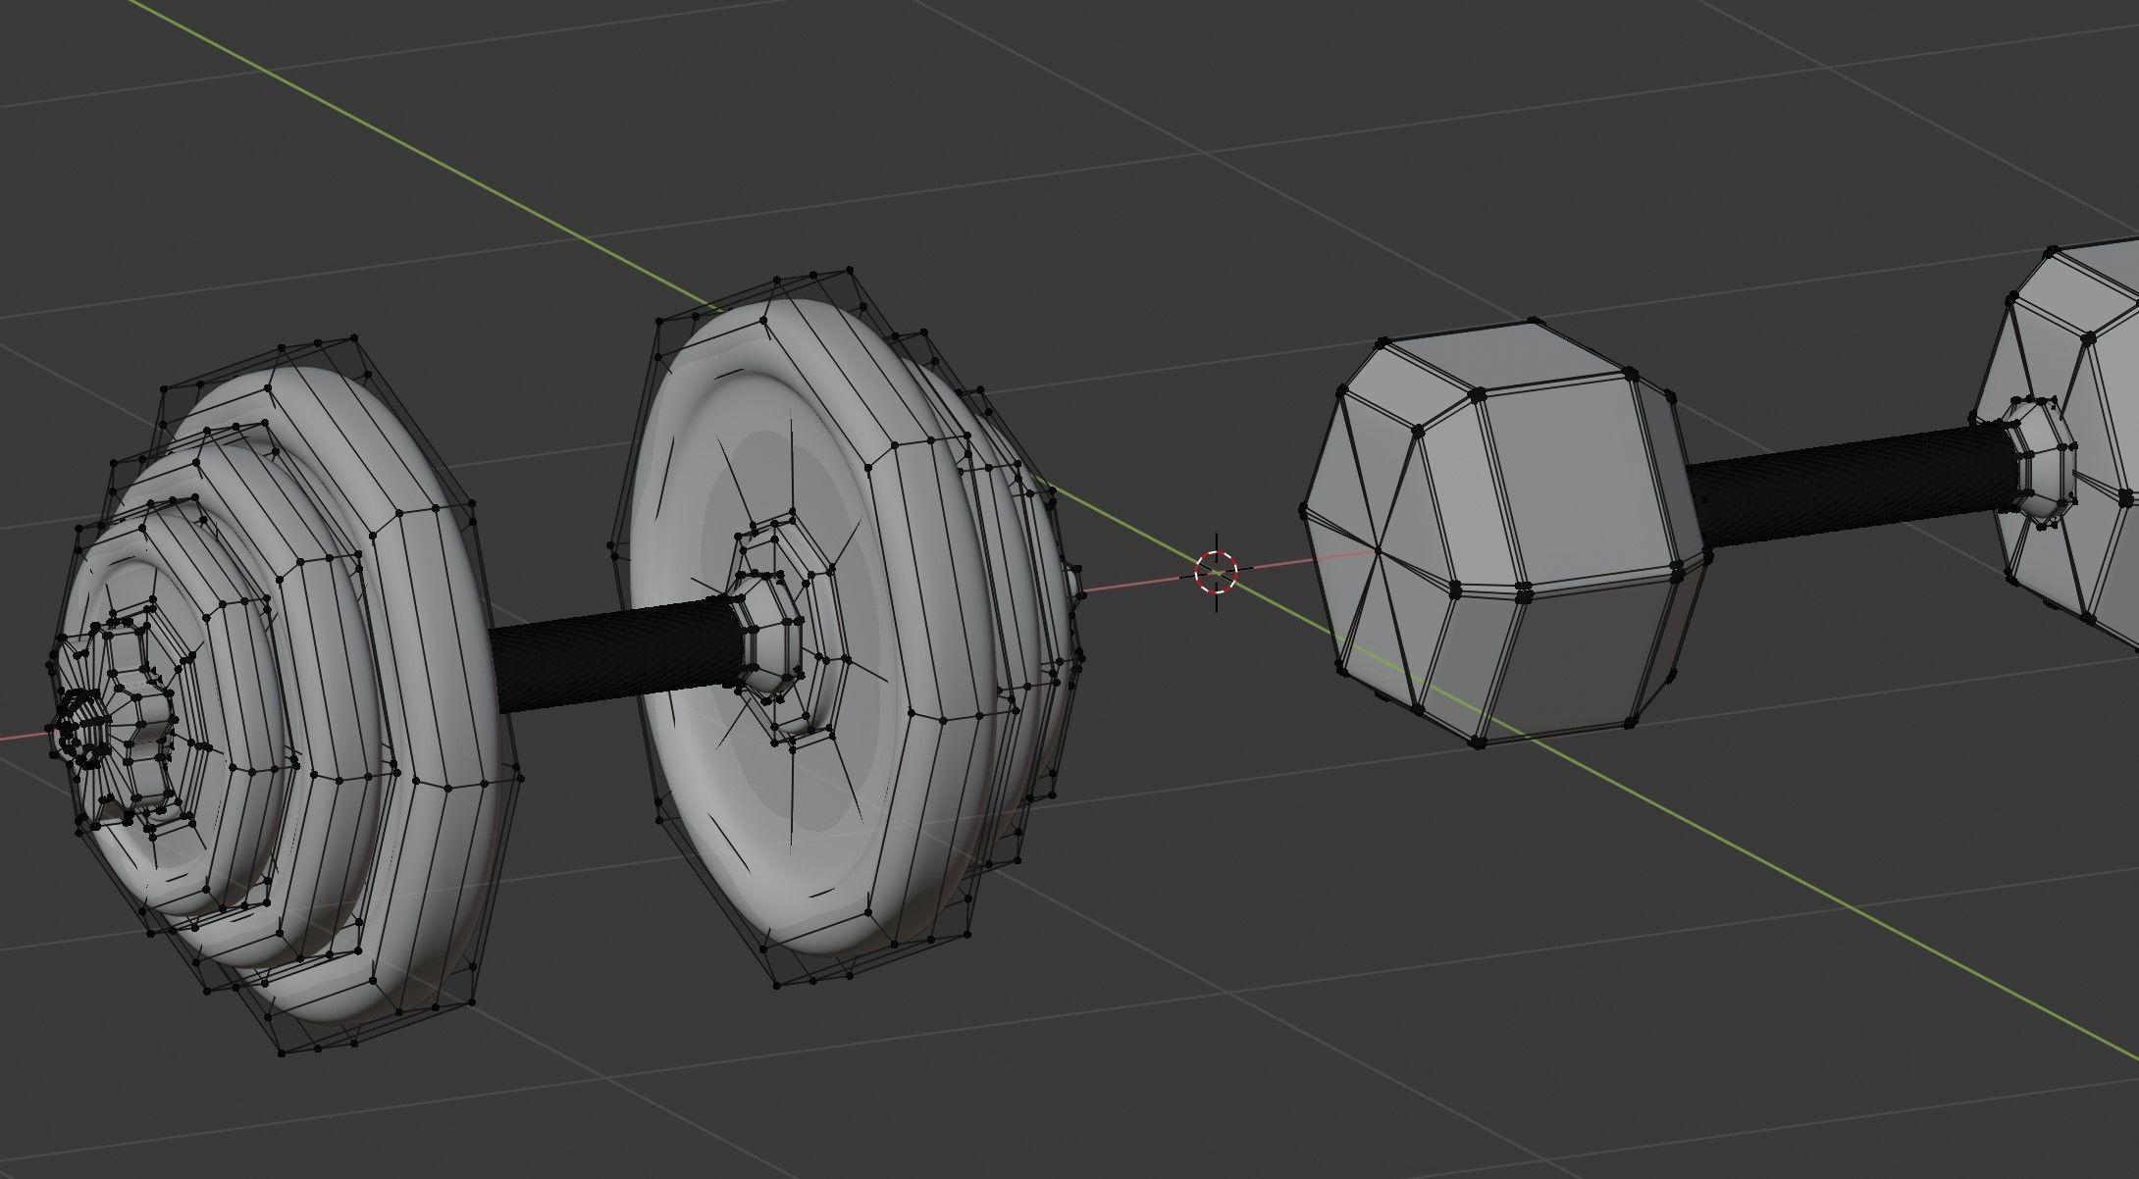Select the fully visible hexagonal dumbbell head
The height and width of the screenshot is (1179, 2139).
[1506, 533]
